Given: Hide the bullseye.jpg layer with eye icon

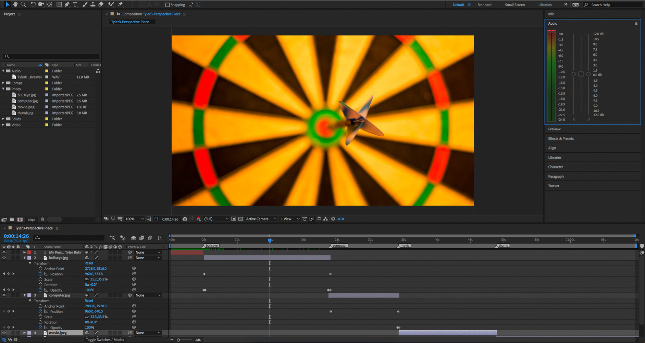Looking at the screenshot, I should [x=4, y=258].
